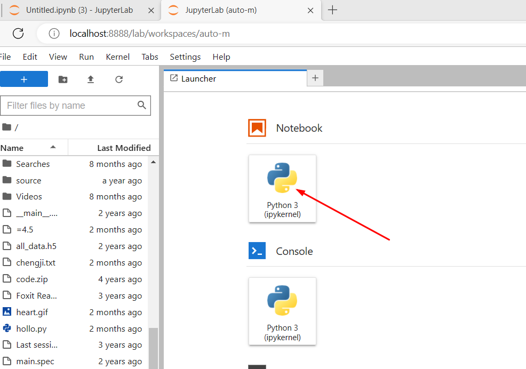Select the Last sessi... file
The height and width of the screenshot is (369, 526).
click(x=74, y=345)
